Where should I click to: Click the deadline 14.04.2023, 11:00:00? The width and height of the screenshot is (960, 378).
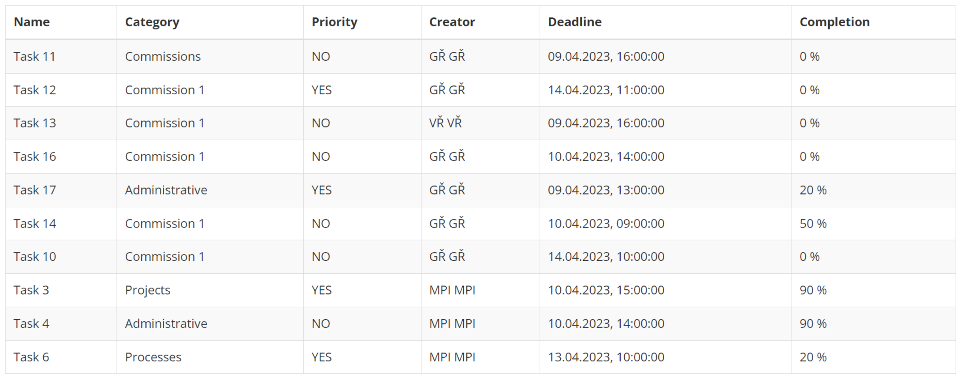click(x=605, y=90)
